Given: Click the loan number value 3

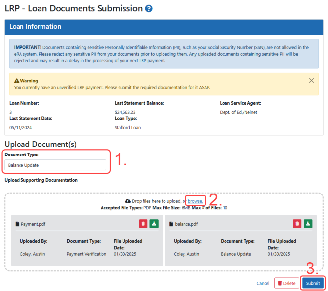Looking at the screenshot, I should 10,112.
